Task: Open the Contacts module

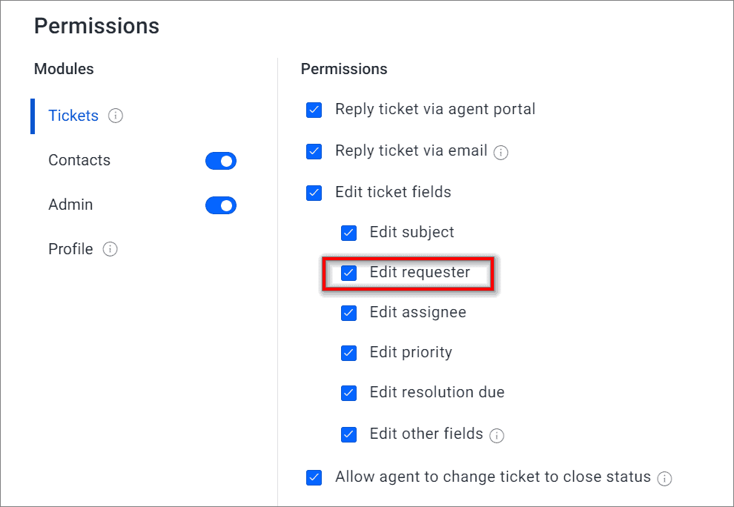Action: pos(79,160)
